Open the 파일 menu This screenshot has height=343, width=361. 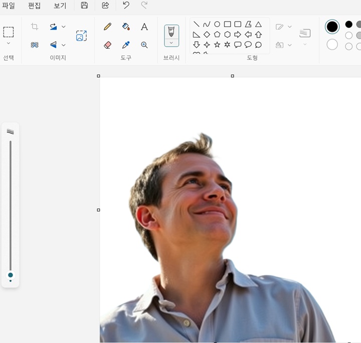click(9, 6)
